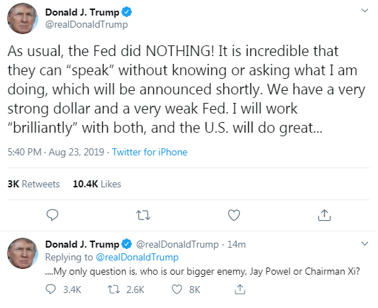Share the main tweet via share icon
Image resolution: width=378 pixels, height=308 pixels.
pyautogui.click(x=324, y=215)
